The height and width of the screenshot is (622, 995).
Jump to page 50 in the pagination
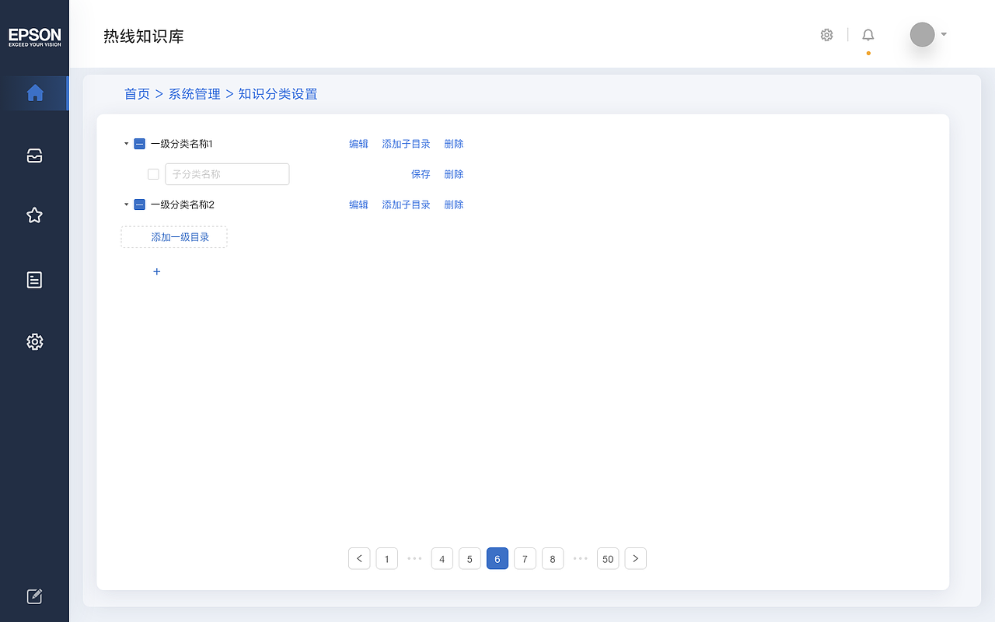608,558
